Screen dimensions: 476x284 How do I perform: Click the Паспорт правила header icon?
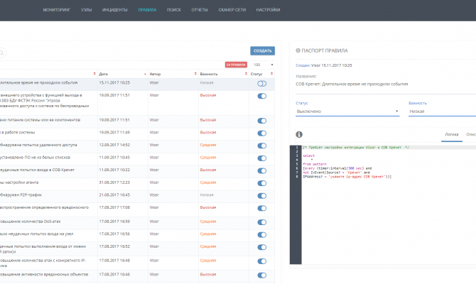pos(296,51)
